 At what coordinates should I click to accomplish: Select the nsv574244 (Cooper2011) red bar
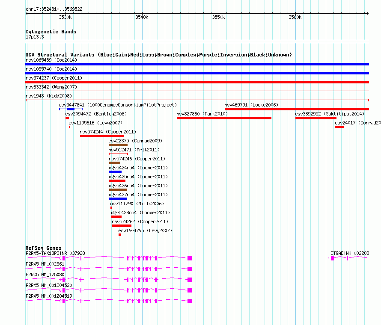102,136
